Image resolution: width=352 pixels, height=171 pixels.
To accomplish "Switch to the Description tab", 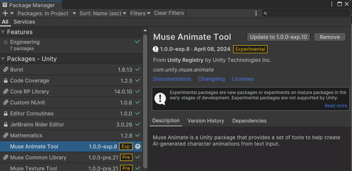I will pos(166,121).
